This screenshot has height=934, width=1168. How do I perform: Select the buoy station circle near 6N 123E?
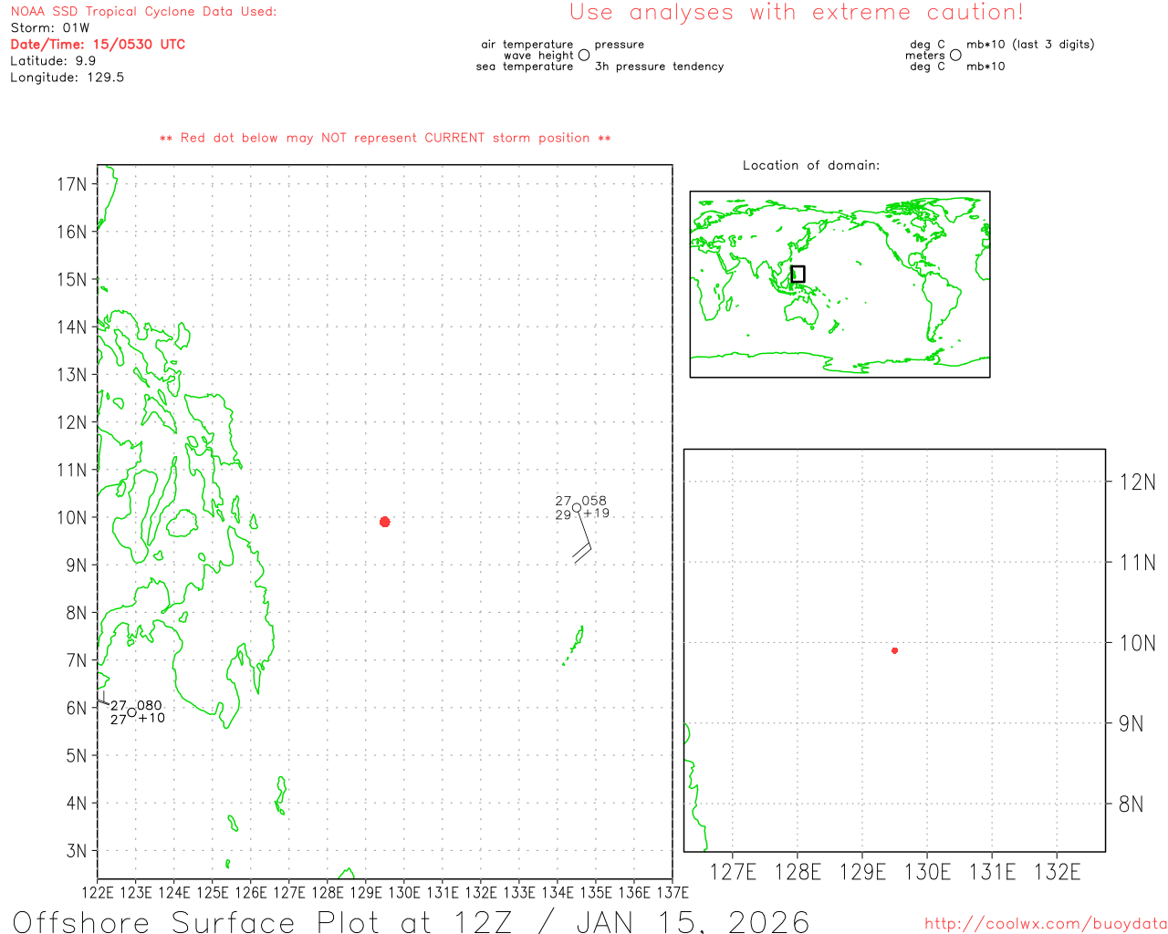pos(132,712)
